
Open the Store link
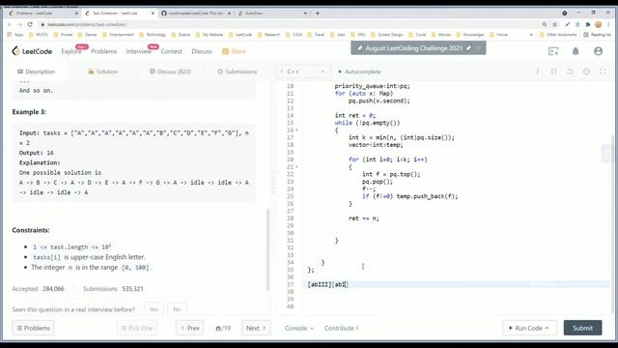point(234,51)
